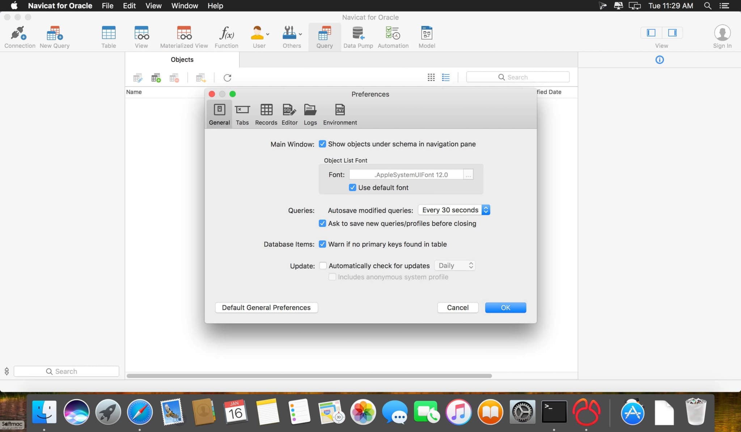
Task: Toggle the left navigation pane view
Action: click(651, 33)
